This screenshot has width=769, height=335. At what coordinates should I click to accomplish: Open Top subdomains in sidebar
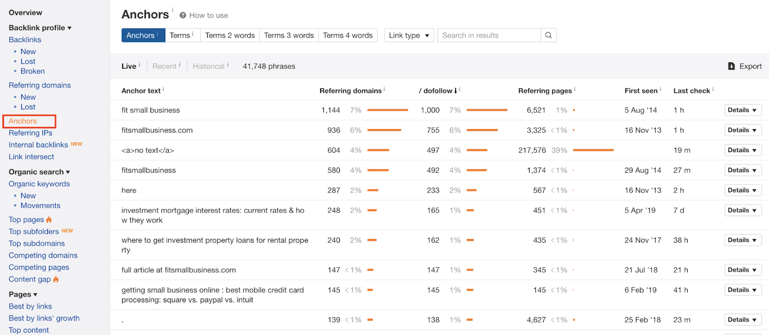coord(37,243)
